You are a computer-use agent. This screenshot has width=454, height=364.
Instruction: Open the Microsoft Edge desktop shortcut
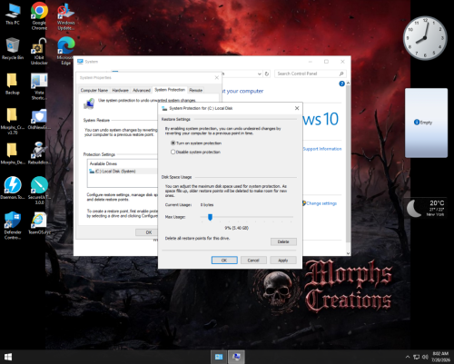pos(66,51)
